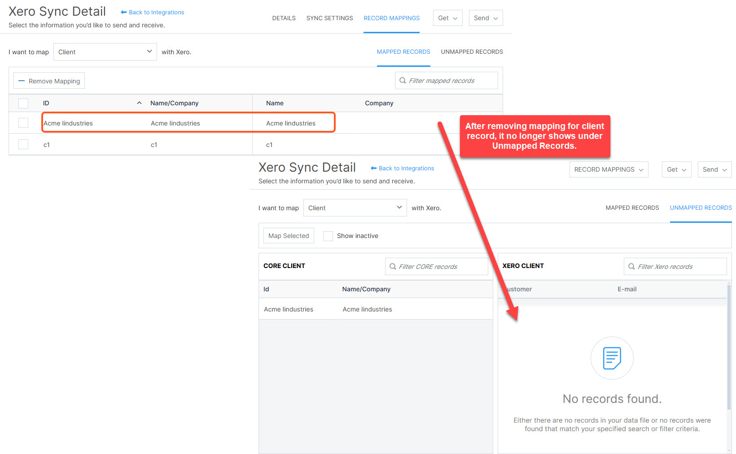The height and width of the screenshot is (454, 736).
Task: Expand the Send dropdown in lower window
Action: point(715,169)
